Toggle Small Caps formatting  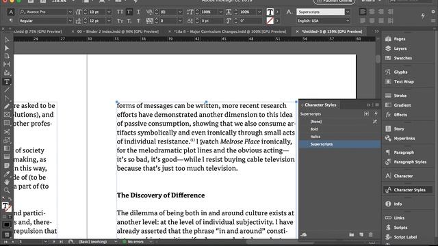[x=120, y=20]
